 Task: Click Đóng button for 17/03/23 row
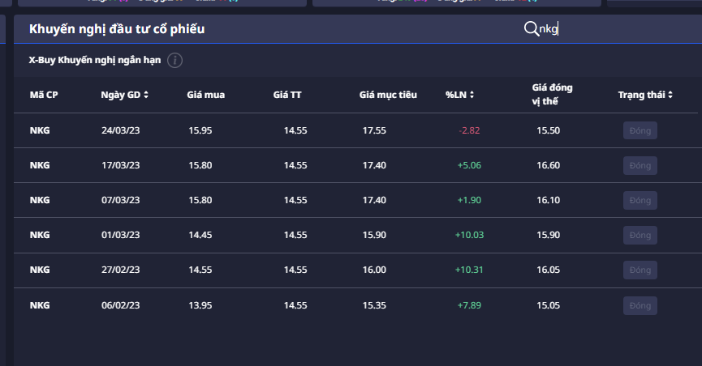tap(640, 165)
